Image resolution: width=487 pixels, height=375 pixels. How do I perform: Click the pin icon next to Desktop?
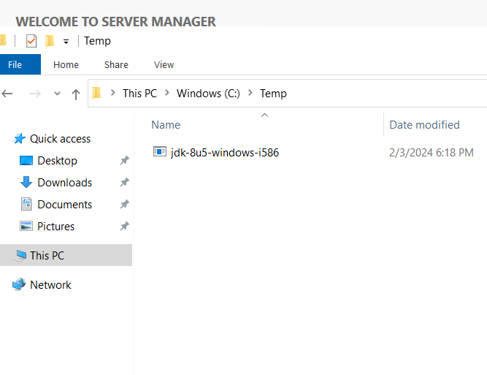click(125, 160)
